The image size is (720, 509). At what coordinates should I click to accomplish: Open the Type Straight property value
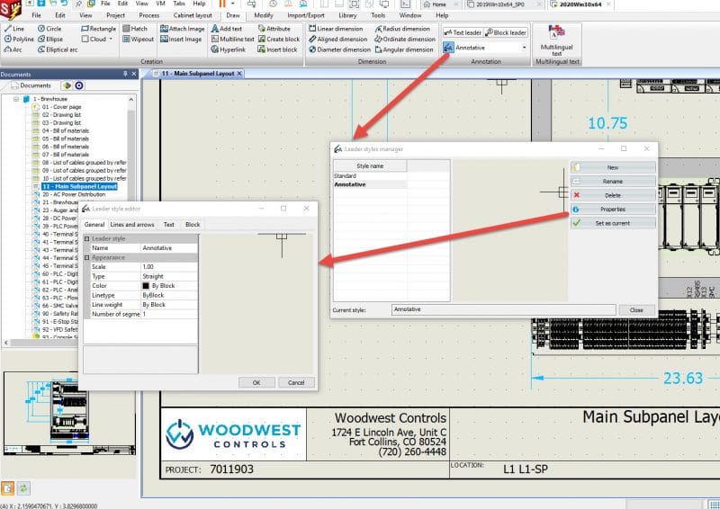click(169, 276)
